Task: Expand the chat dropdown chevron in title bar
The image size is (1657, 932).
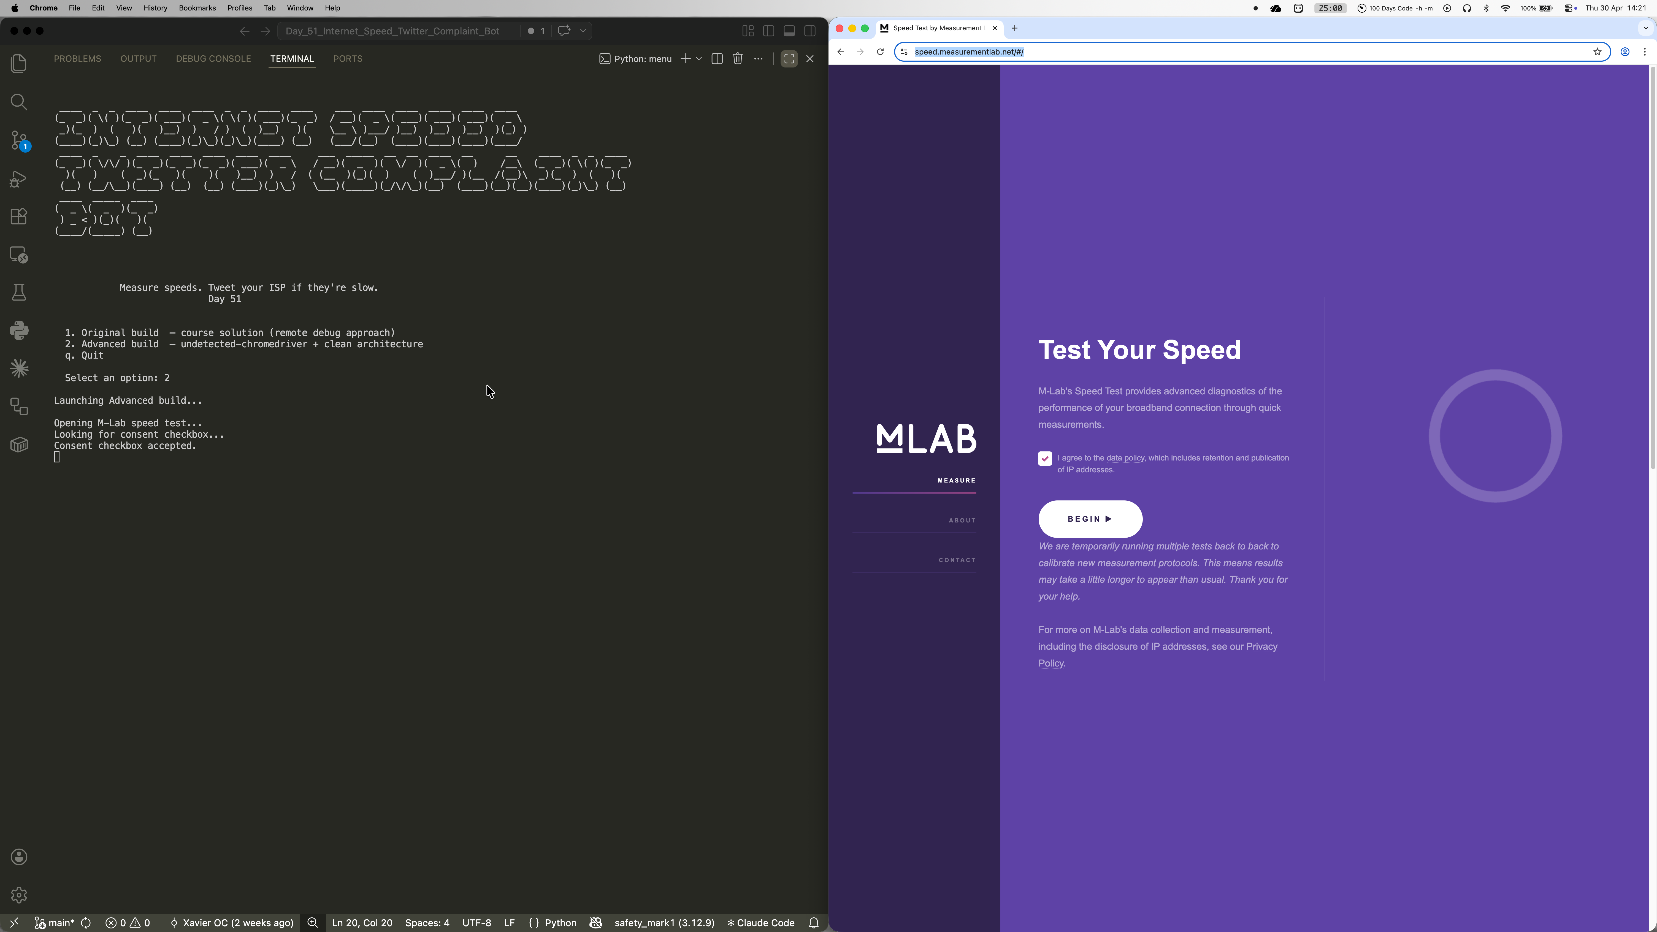Action: (x=583, y=31)
